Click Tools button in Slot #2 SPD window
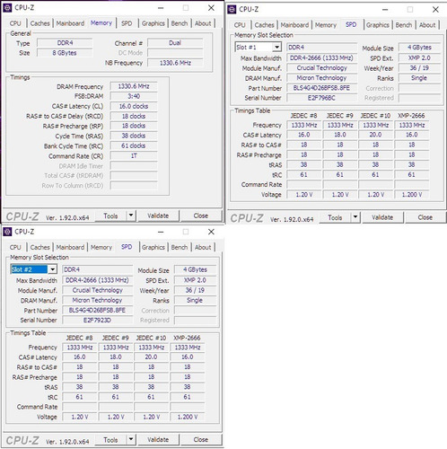The width and height of the screenshot is (447, 449). coord(110,440)
